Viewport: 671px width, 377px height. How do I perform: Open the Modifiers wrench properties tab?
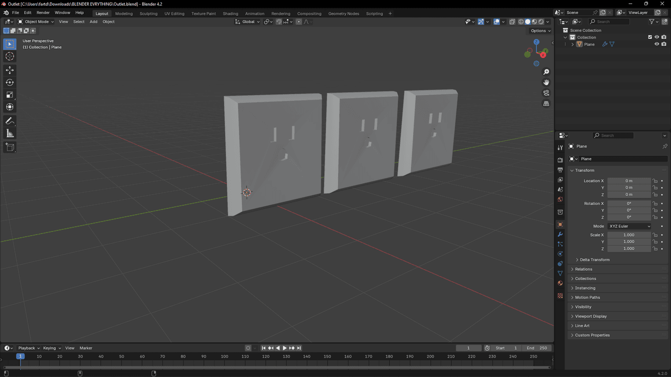(560, 234)
